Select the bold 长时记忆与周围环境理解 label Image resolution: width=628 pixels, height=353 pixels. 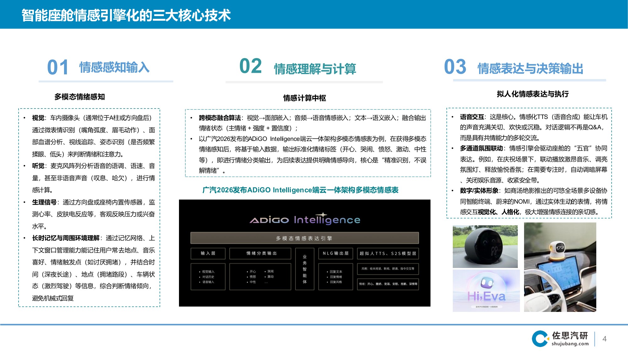pos(66,238)
